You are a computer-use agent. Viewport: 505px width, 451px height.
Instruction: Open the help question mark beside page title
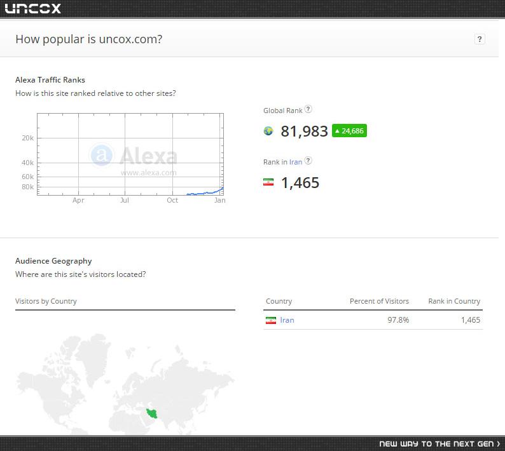click(480, 39)
